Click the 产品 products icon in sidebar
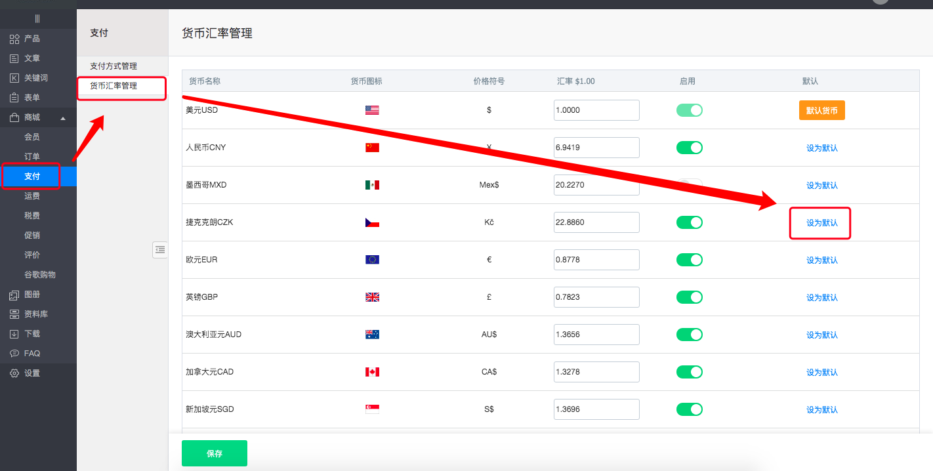 point(14,39)
